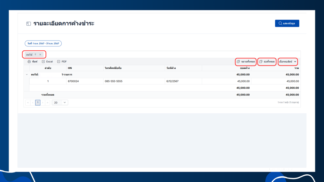Screen dimensions: 324x182
Task: Go to the first page with double-left arrow
Action: click(x=28, y=102)
